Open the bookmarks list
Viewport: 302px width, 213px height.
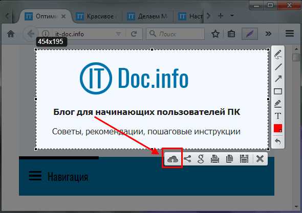point(231,34)
